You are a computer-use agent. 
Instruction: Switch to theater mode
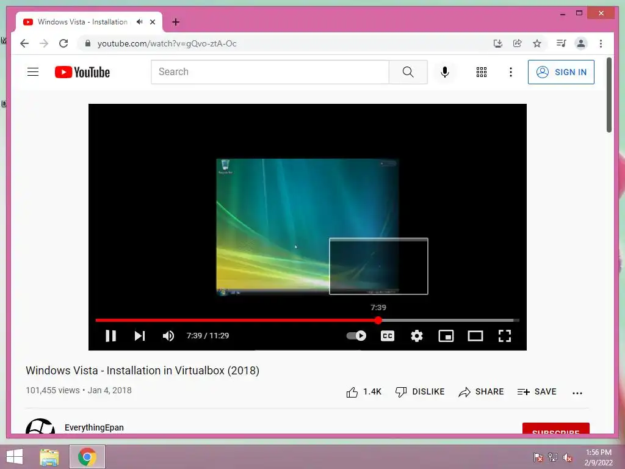click(x=475, y=336)
